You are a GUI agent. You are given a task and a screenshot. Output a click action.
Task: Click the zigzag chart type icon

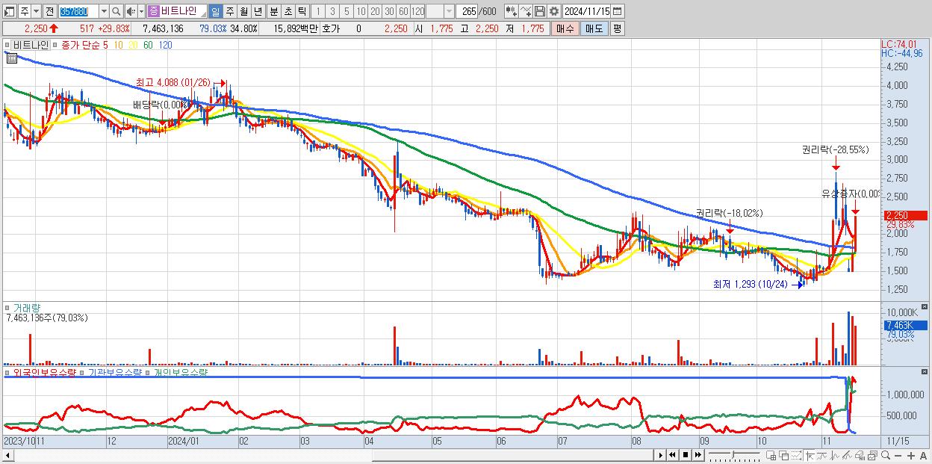(834, 455)
